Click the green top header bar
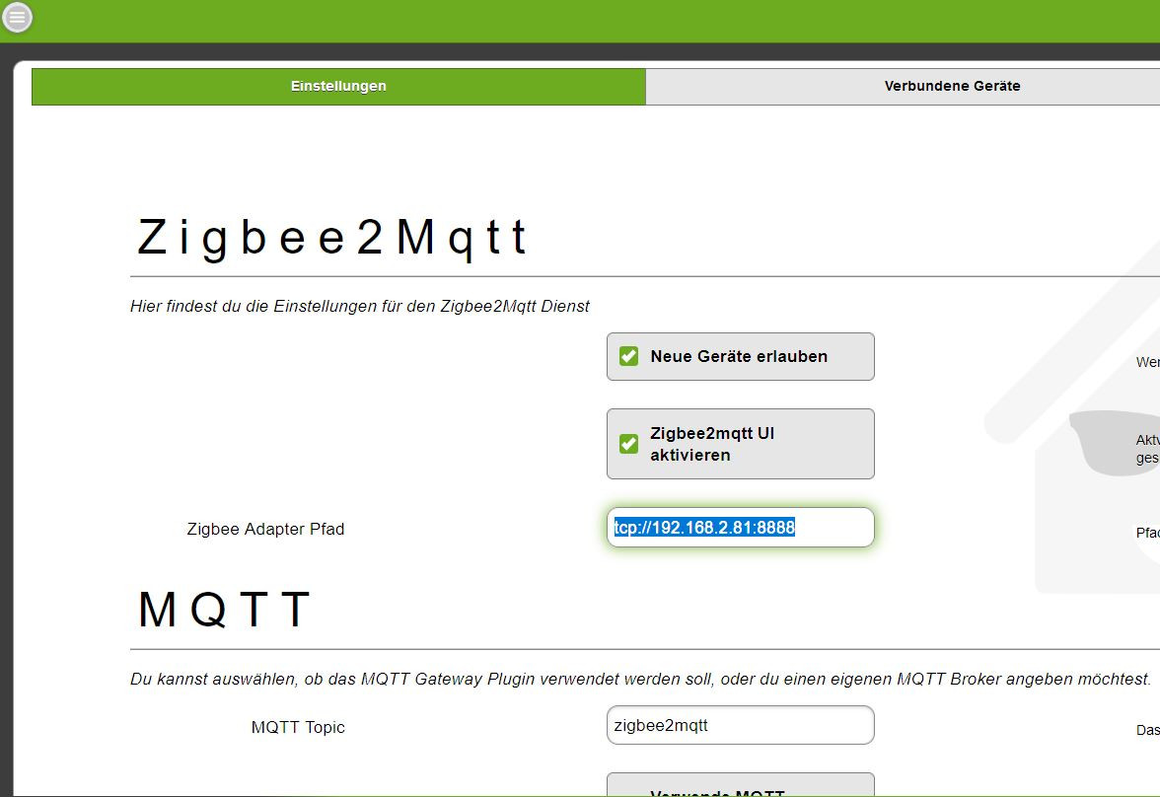Screen dimensions: 1160x797 (592, 21)
